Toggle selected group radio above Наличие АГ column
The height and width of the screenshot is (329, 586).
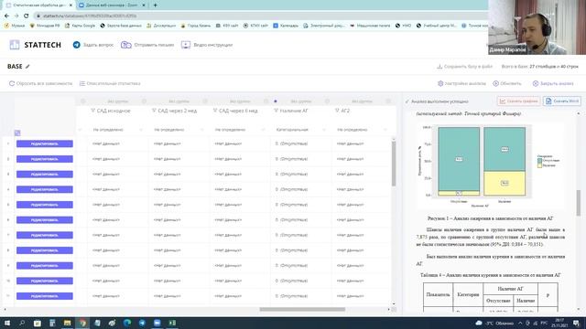(x=276, y=101)
